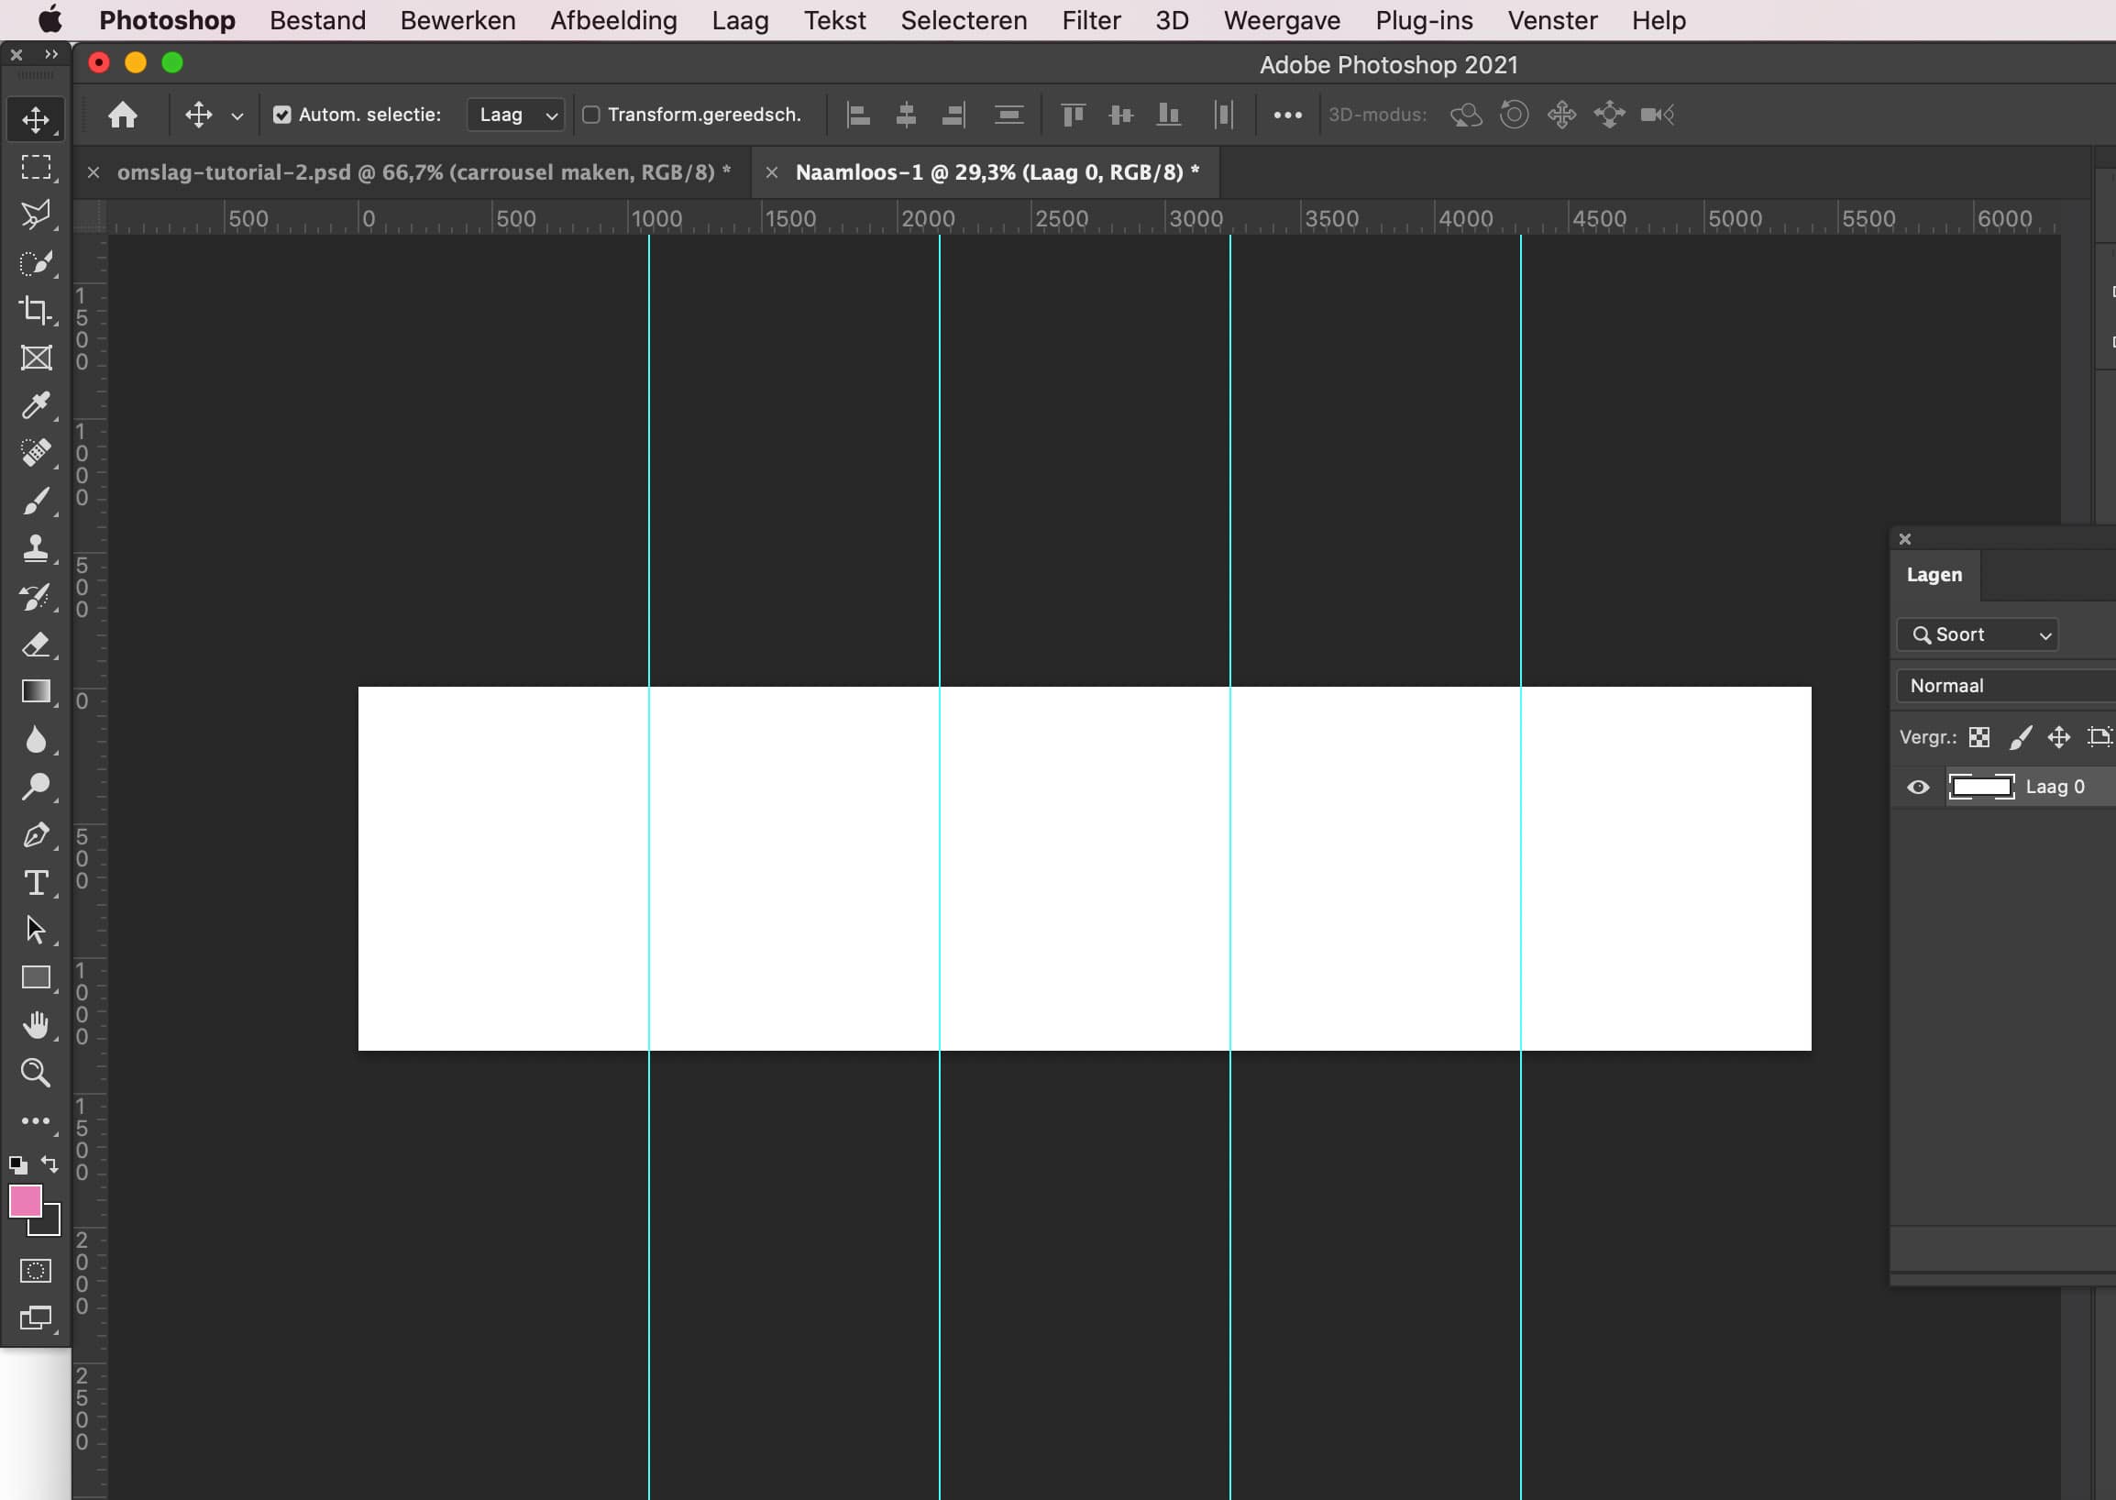Select the Crop tool
The image size is (2116, 1500).
click(35, 310)
